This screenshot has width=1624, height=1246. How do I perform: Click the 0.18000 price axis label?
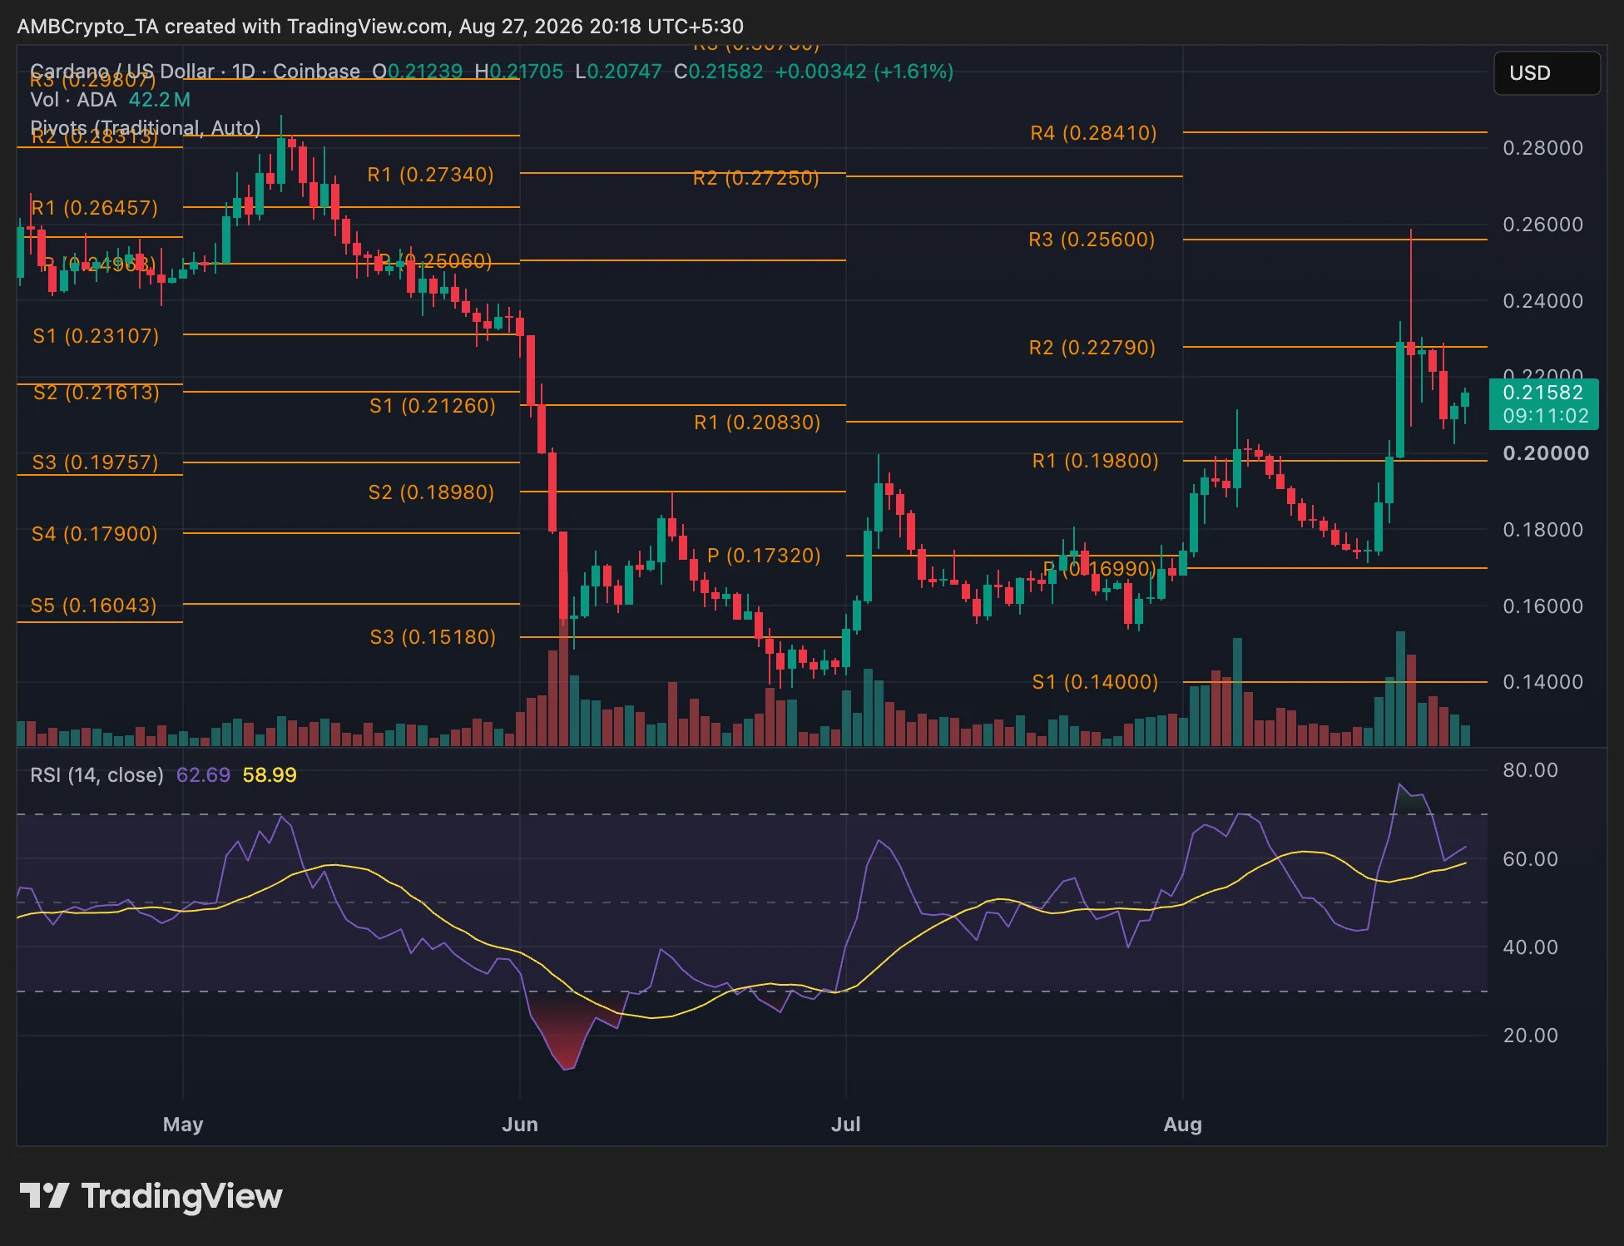tap(1543, 530)
